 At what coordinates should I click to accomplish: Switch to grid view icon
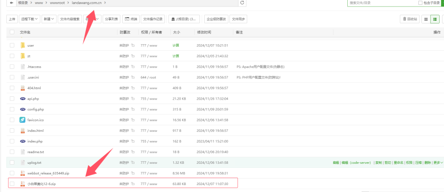[x=426, y=19]
